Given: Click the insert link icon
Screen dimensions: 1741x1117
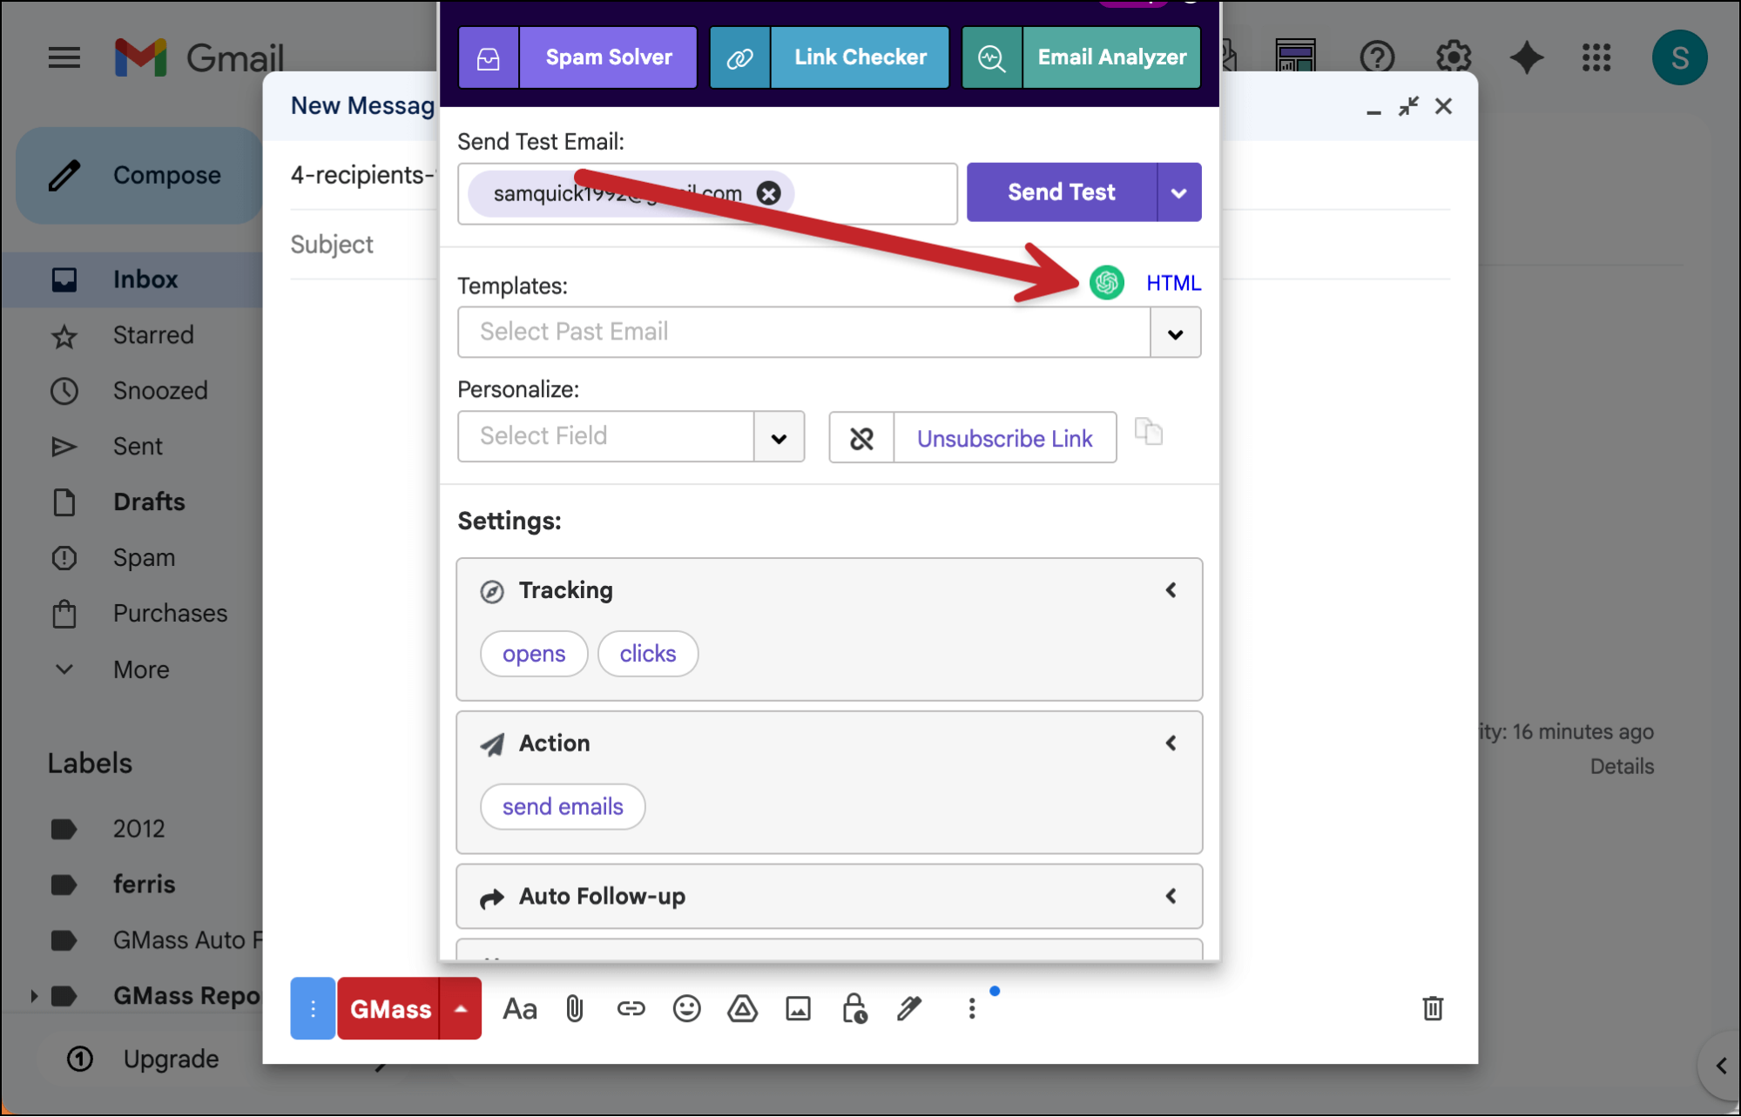Looking at the screenshot, I should (x=631, y=1009).
